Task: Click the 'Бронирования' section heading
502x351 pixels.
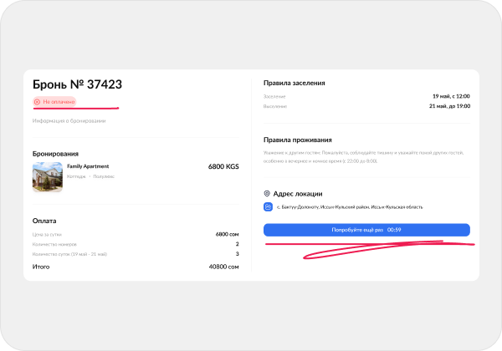Action: pos(55,154)
